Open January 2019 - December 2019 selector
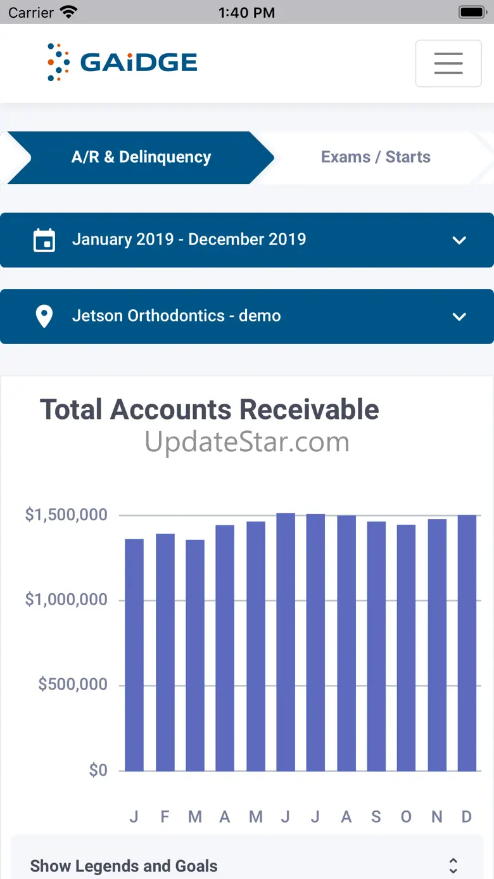 [189, 240]
